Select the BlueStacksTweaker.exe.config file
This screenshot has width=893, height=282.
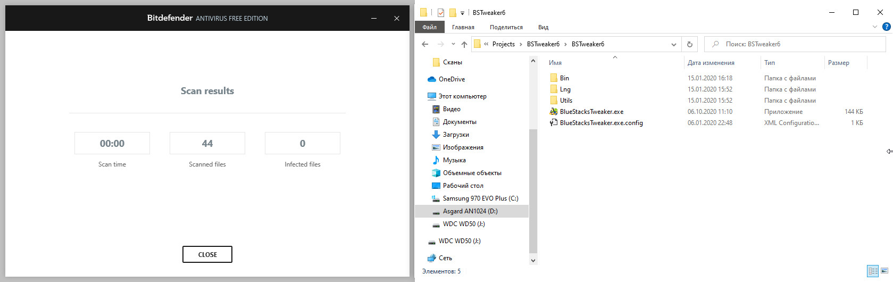(x=601, y=123)
